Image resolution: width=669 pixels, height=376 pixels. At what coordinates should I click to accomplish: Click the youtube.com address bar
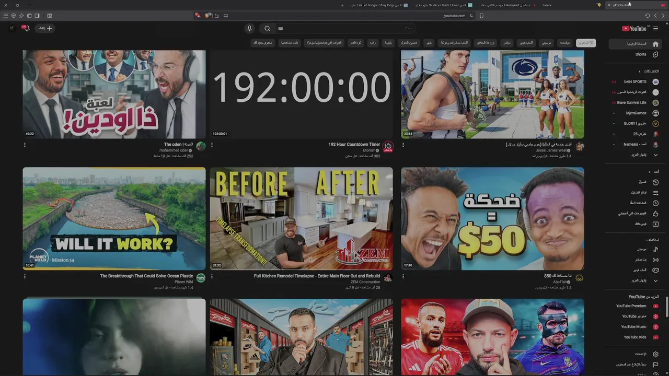pos(454,16)
